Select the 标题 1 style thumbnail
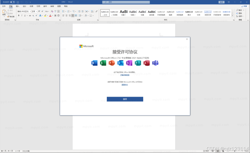 [x=124, y=13]
